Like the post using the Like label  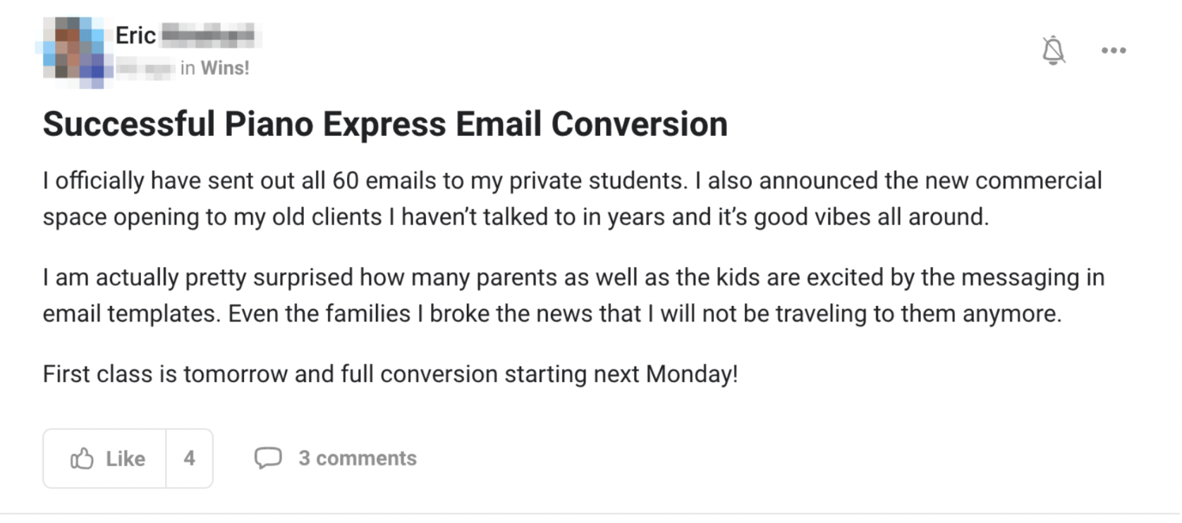[x=126, y=459]
